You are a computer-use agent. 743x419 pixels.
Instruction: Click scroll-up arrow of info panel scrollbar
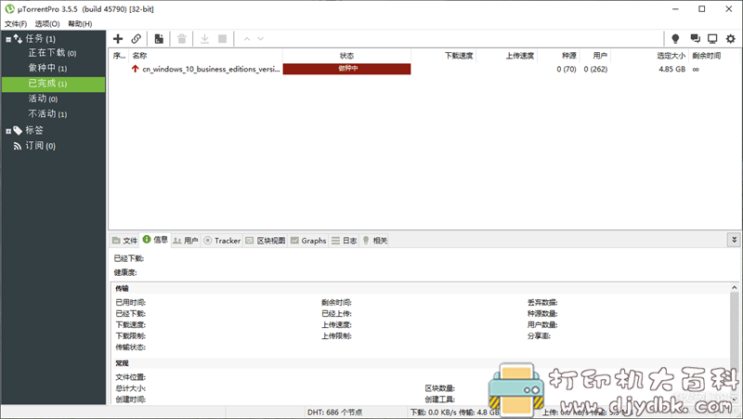[x=734, y=288]
